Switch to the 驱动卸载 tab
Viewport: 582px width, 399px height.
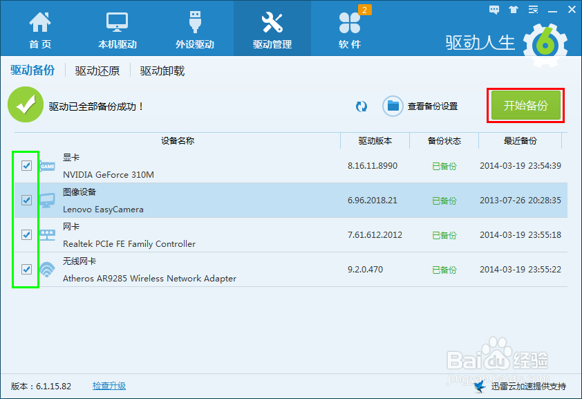click(x=162, y=71)
